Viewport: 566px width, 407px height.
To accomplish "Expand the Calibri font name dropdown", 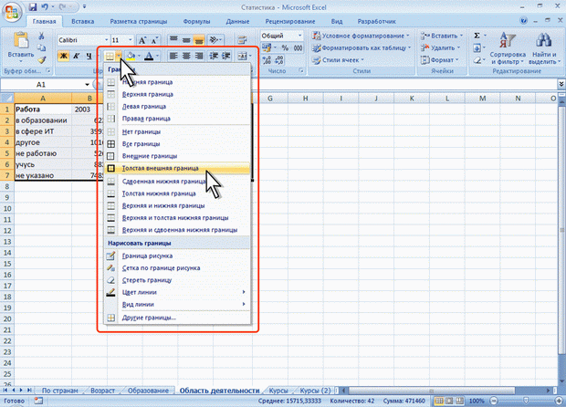I will click(104, 40).
